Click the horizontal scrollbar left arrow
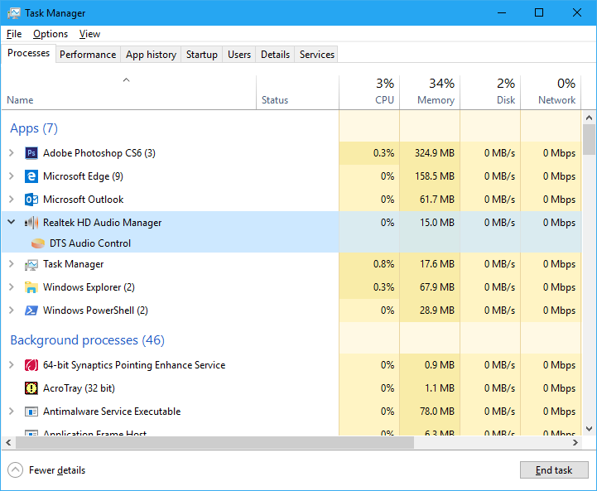Image resolution: width=597 pixels, height=491 pixels. point(8,443)
